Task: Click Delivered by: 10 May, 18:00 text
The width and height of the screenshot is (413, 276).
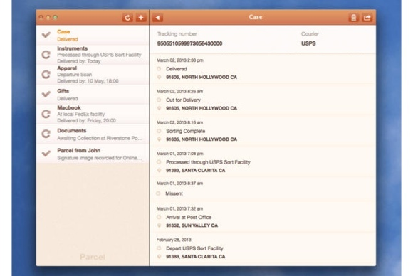Action: point(88,81)
